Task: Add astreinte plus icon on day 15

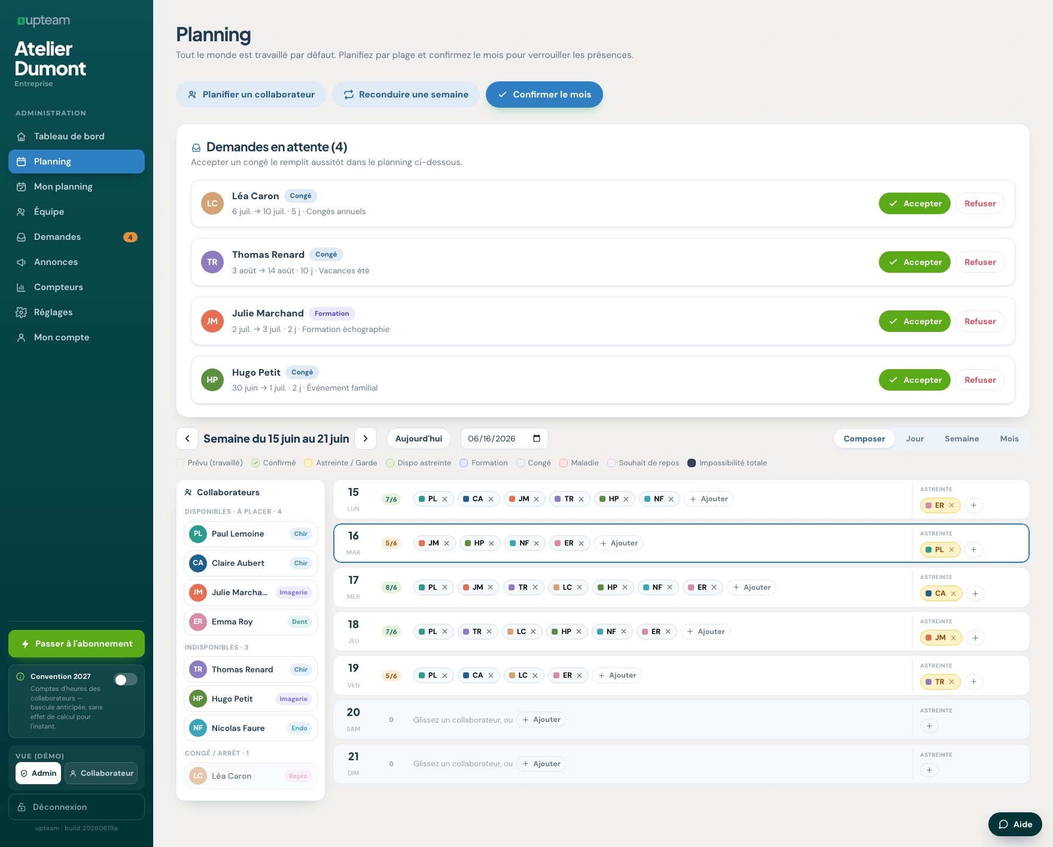Action: (x=973, y=505)
